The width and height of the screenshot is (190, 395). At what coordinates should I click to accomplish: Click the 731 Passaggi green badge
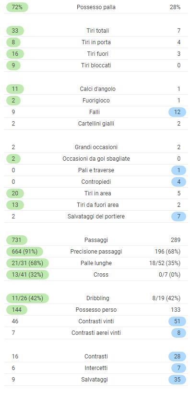17,240
